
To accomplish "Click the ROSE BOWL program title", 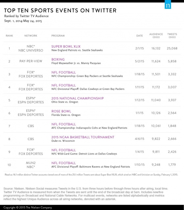I will tap(61, 111).
